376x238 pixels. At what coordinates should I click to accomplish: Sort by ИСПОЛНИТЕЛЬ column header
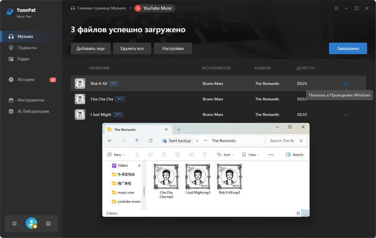(216, 68)
